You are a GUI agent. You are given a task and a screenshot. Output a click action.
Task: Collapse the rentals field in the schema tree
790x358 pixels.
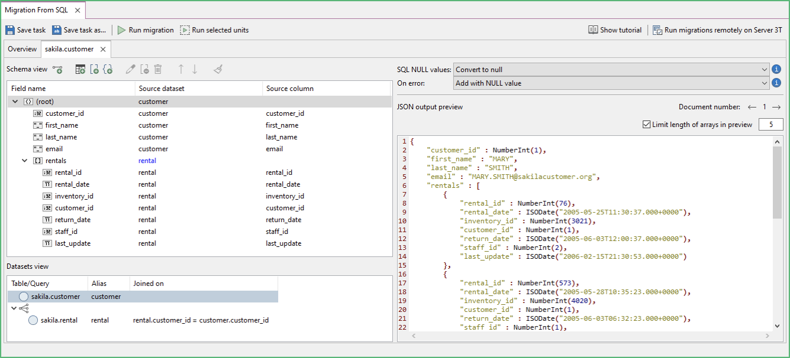[24, 160]
